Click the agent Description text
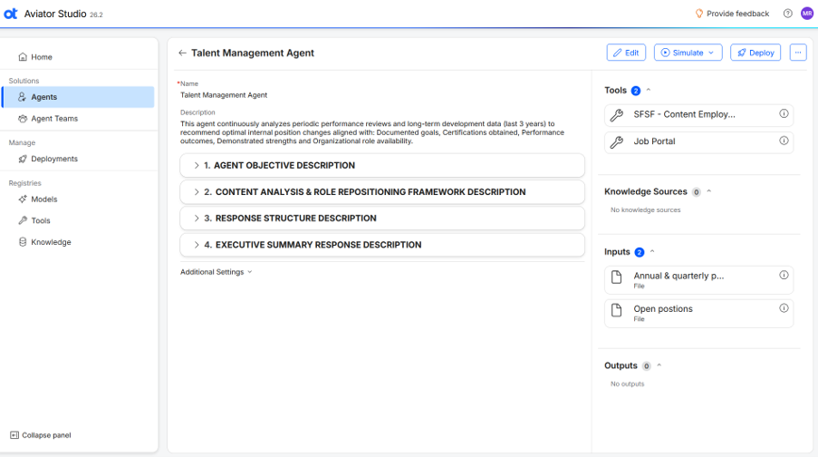 click(x=372, y=132)
